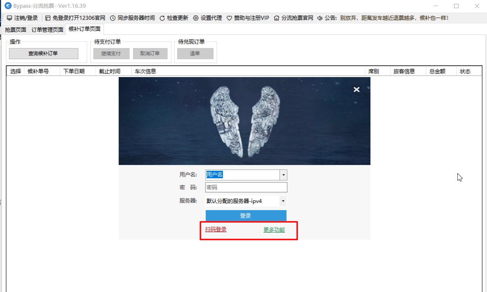Viewport: 487px width, 292px height.
Task: Click 继续支付 button
Action: coord(111,53)
